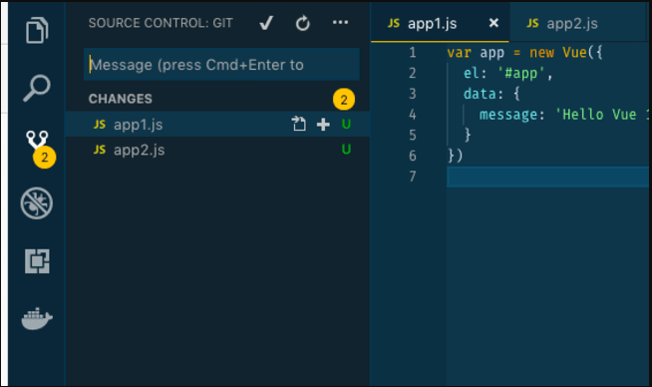
Task: Open the Extensions view icon
Action: tap(37, 261)
